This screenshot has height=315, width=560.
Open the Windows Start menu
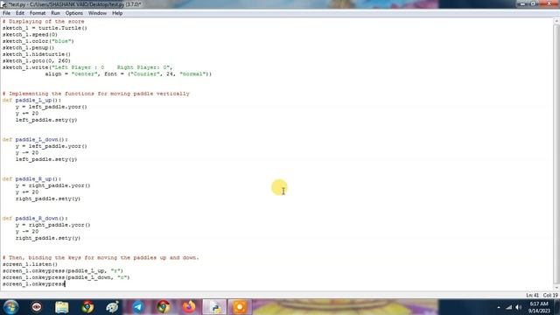click(x=10, y=307)
